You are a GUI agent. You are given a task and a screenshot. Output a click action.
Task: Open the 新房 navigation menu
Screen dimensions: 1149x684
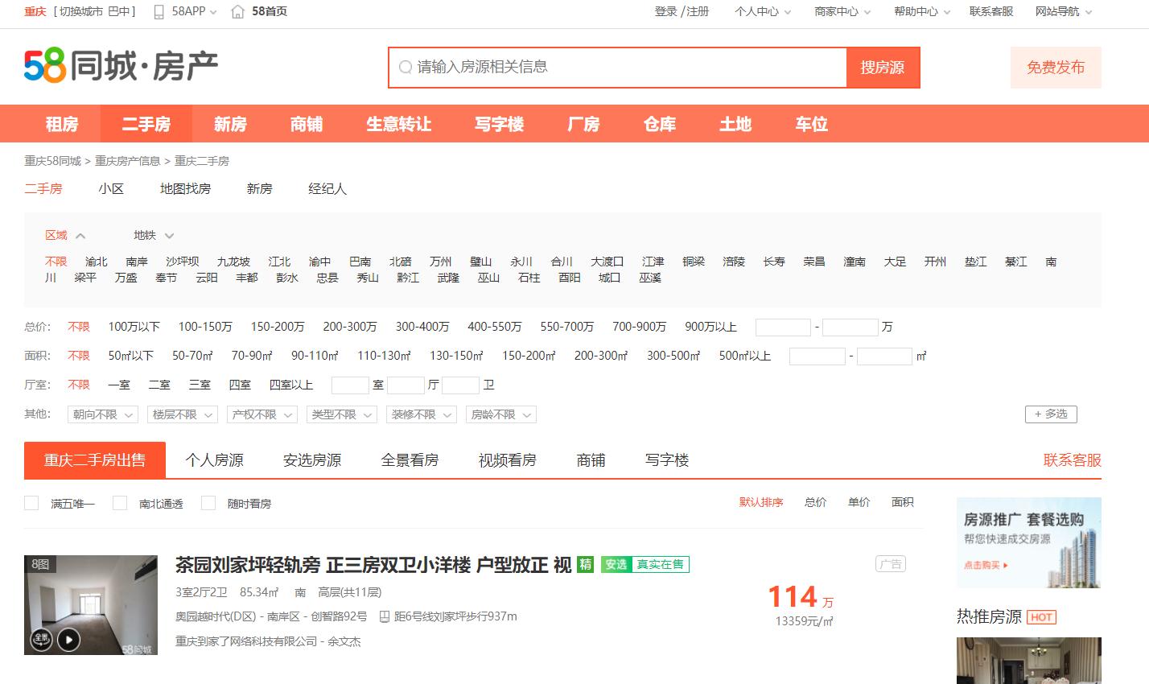[232, 124]
